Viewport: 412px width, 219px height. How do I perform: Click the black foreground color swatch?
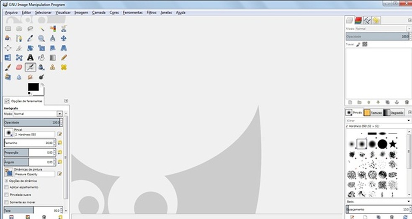pos(33,87)
